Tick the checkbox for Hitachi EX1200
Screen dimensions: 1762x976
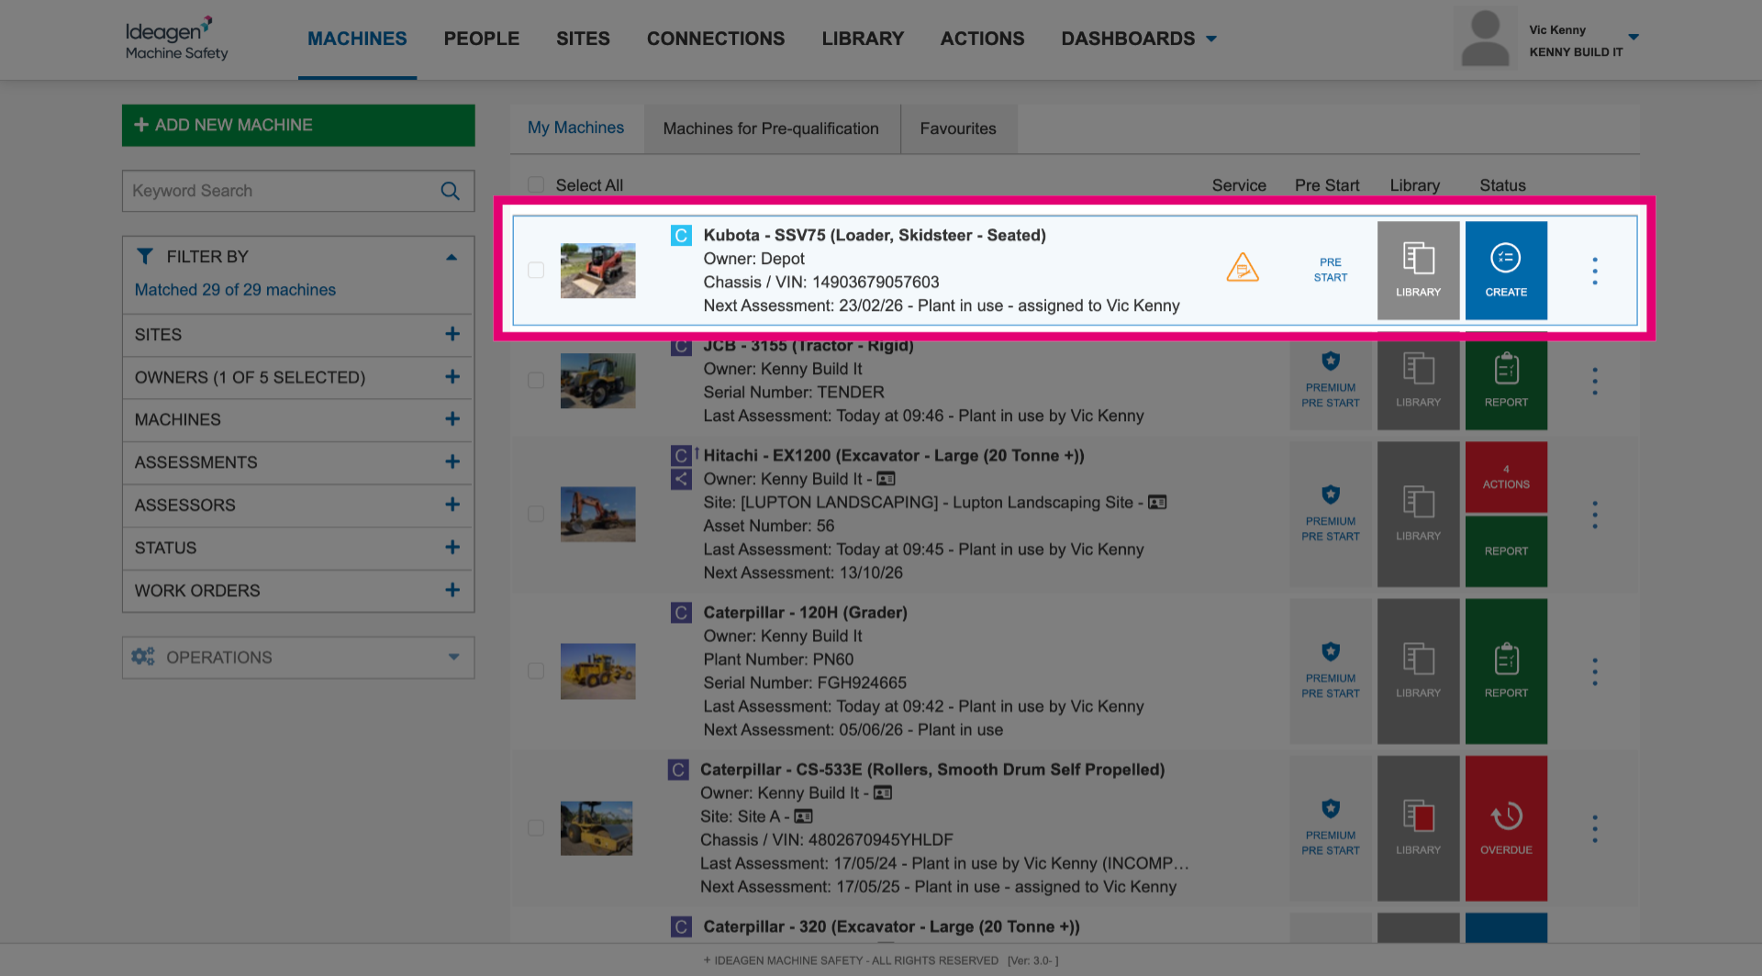(x=536, y=515)
